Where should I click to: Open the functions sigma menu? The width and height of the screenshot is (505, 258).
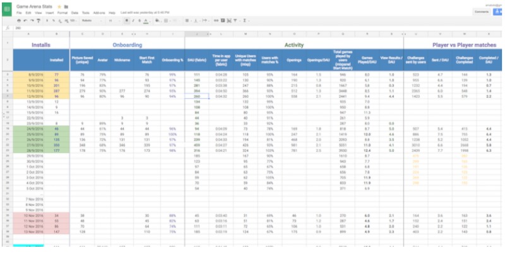pyautogui.click(x=246, y=21)
